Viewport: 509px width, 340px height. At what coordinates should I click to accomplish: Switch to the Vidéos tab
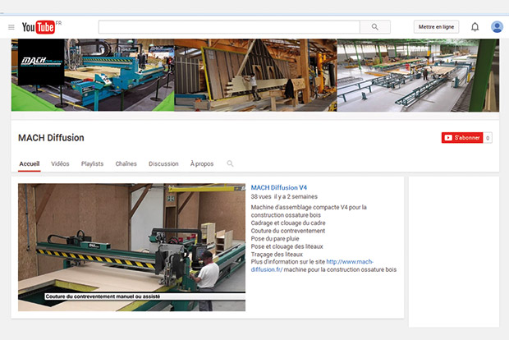[60, 163]
